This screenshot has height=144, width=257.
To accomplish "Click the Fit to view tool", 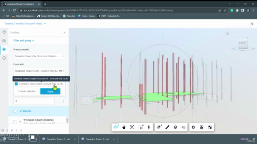I will 132,127.
